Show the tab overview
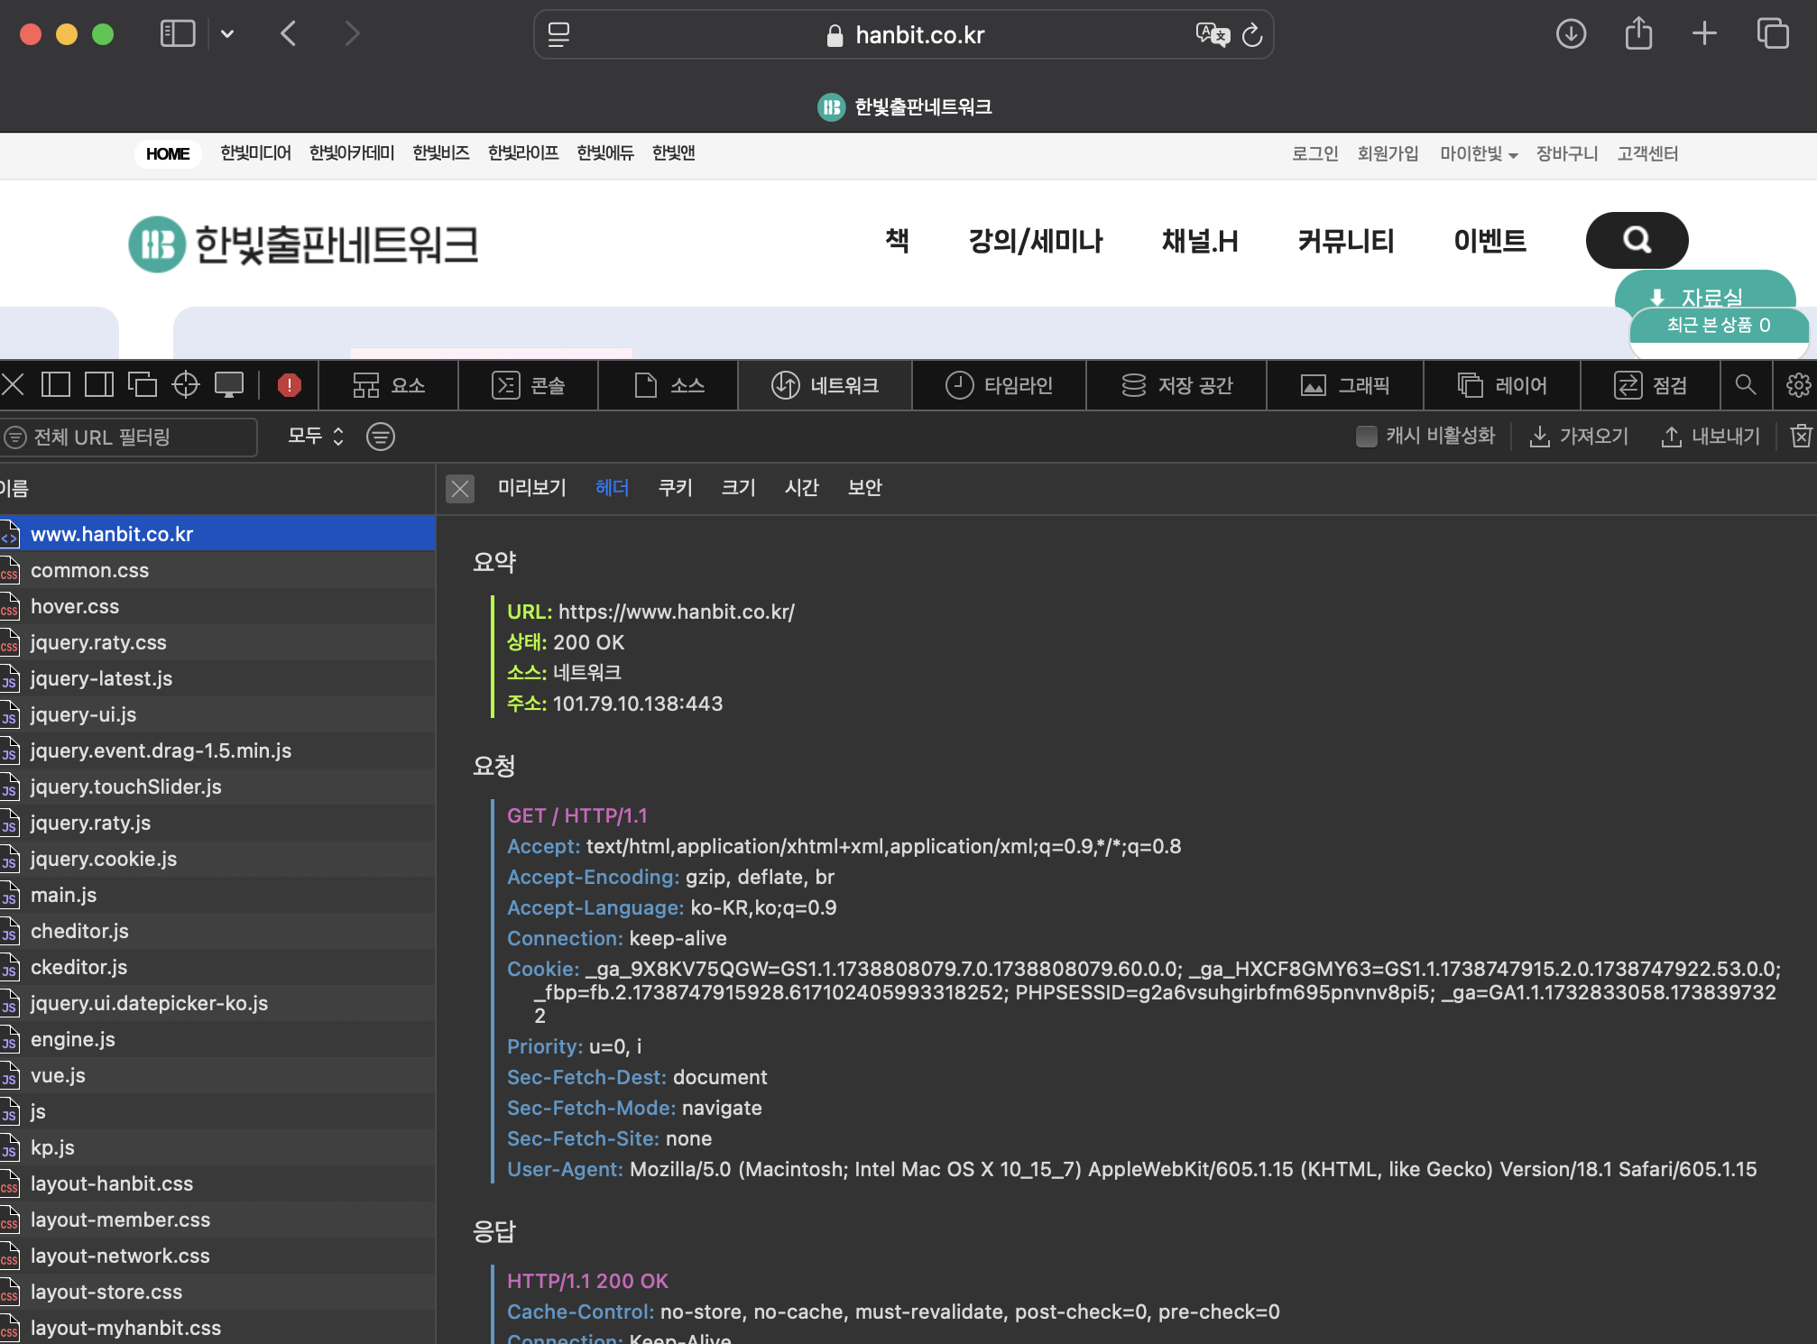This screenshot has height=1344, width=1817. [x=1773, y=34]
